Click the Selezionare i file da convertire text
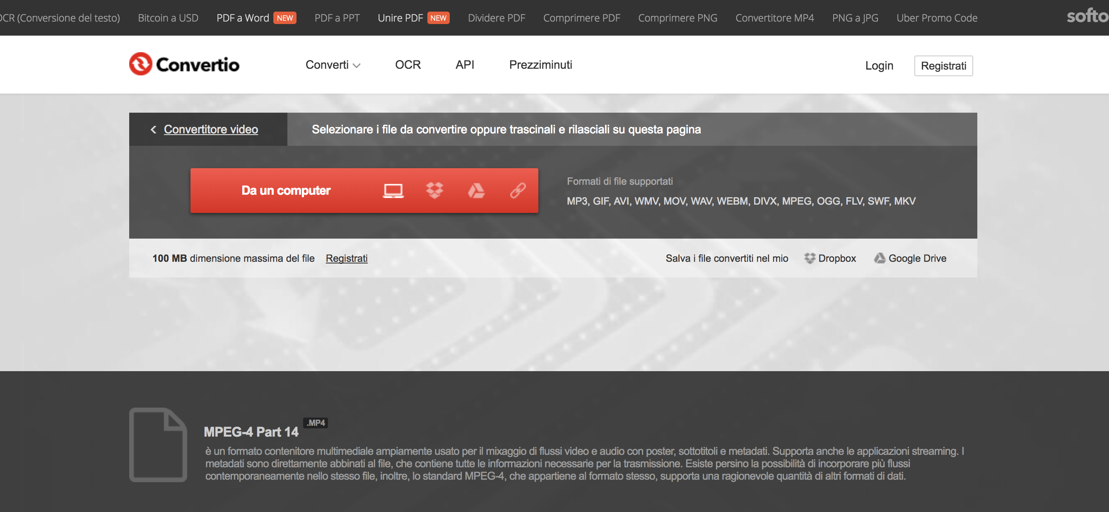The image size is (1109, 512). 506,129
